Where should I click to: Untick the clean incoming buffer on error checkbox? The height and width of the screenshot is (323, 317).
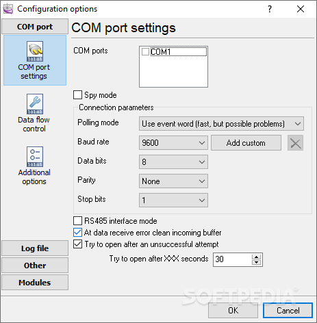77,233
